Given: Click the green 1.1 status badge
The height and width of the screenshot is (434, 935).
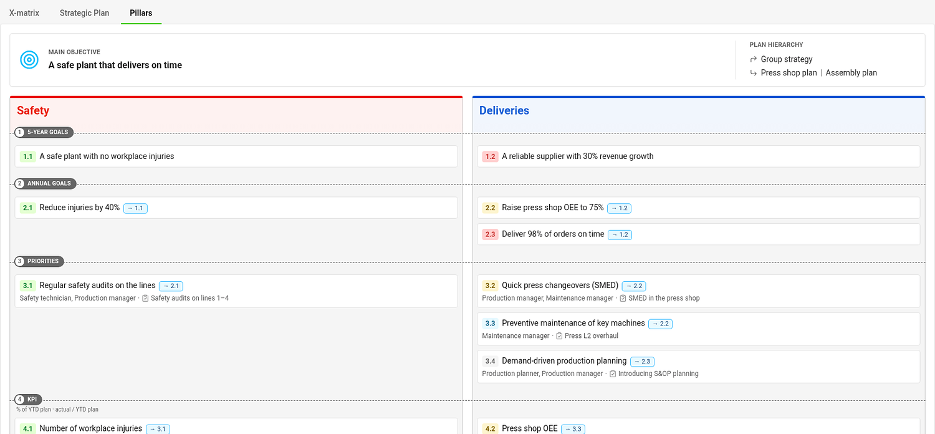Looking at the screenshot, I should 28,157.
